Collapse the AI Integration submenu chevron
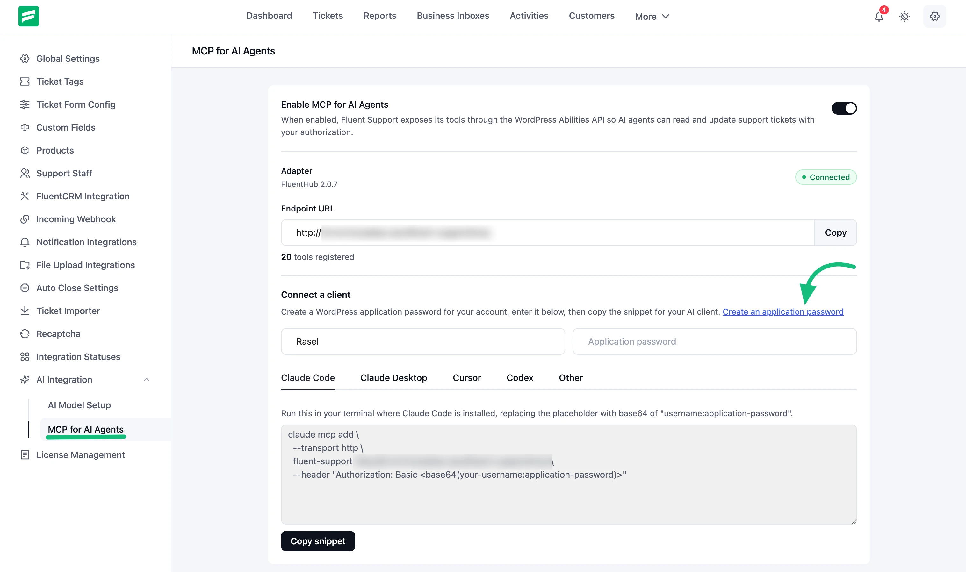The height and width of the screenshot is (572, 966). 147,380
